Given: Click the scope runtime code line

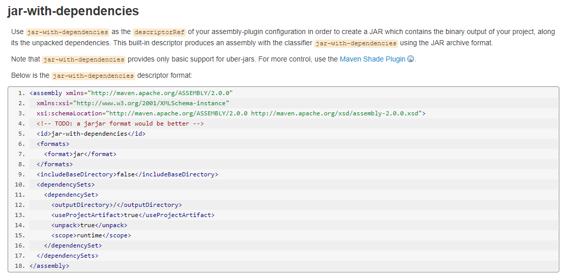Looking at the screenshot, I should point(91,235).
